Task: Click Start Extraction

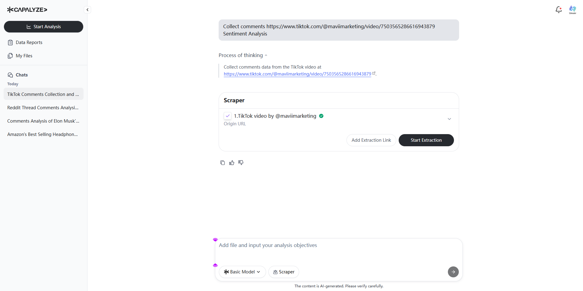Action: tap(426, 140)
